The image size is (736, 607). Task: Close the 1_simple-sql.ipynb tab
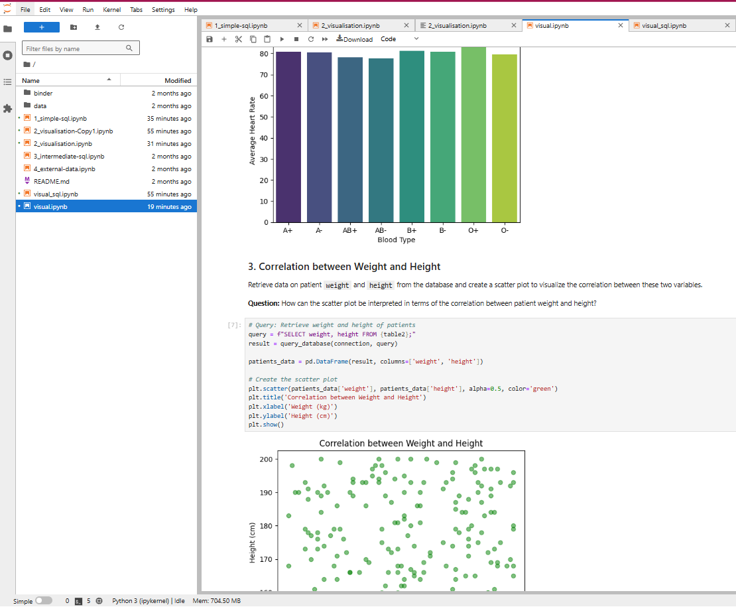(300, 25)
